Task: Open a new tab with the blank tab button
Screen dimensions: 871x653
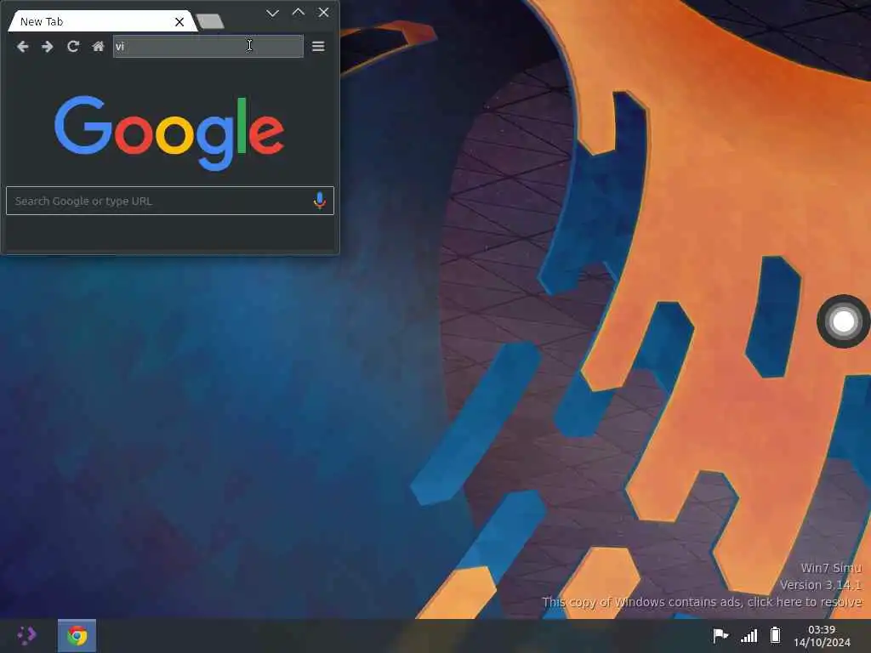Action: pos(210,21)
